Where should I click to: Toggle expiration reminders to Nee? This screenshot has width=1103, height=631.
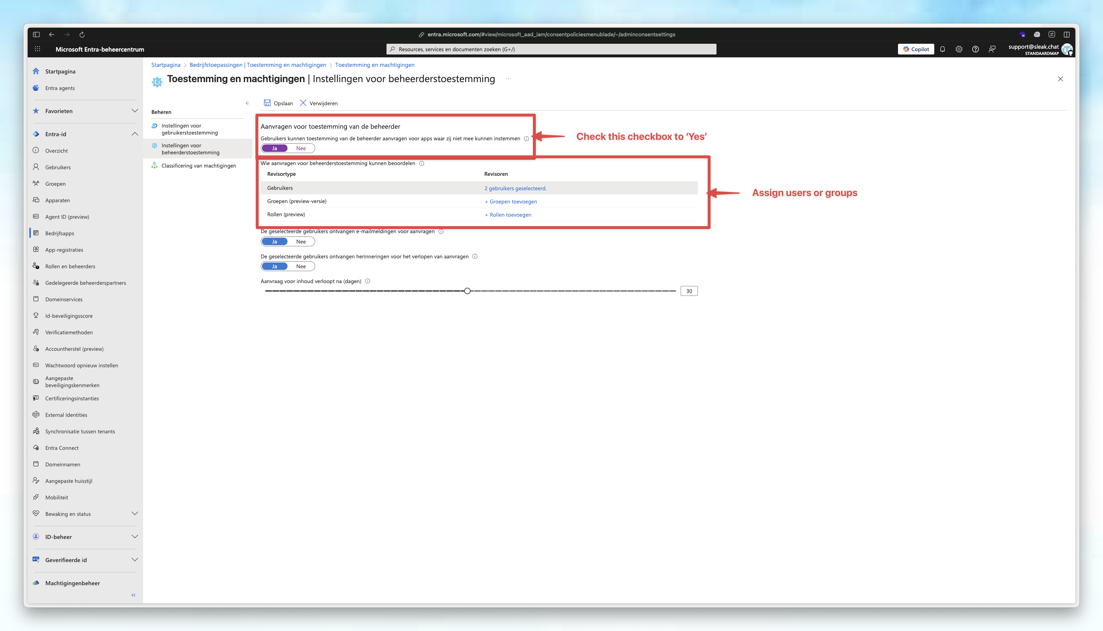(x=302, y=266)
